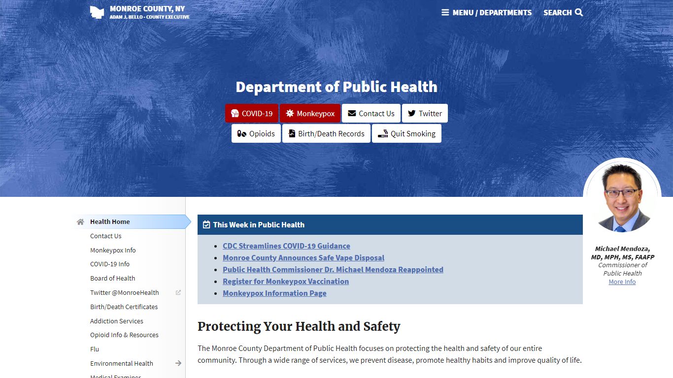This screenshot has height=378, width=673.
Task: Click the Quit Smoking cigarette icon
Action: pyautogui.click(x=383, y=134)
